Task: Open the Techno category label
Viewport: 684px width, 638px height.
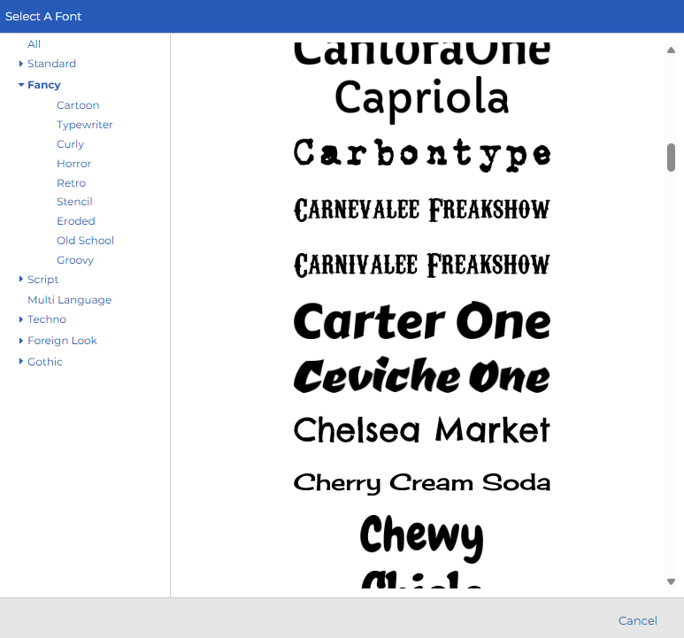Action: [x=47, y=319]
